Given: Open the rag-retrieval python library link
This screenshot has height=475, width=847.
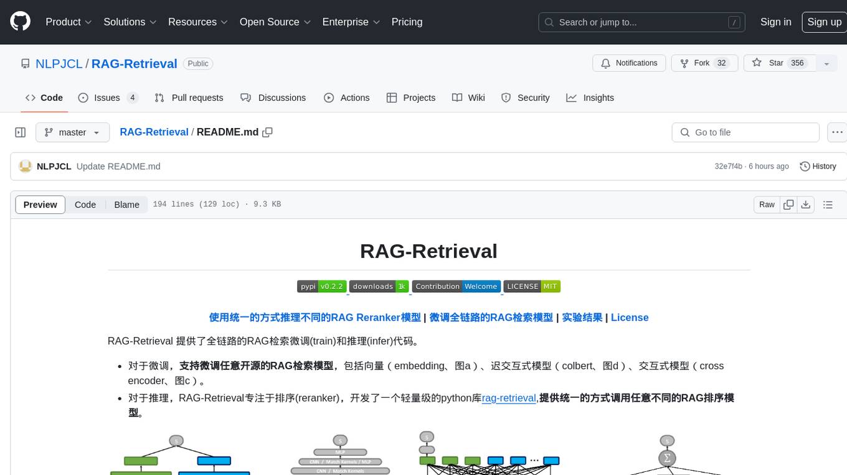Looking at the screenshot, I should click(509, 398).
